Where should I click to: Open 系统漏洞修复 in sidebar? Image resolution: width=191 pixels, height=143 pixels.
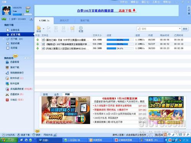pos(19,89)
